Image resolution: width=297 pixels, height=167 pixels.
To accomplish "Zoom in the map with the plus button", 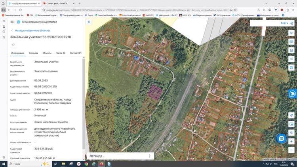I will click(x=291, y=141).
